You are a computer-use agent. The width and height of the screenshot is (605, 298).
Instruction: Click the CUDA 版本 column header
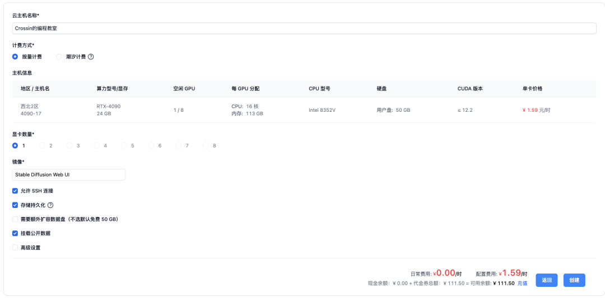click(470, 88)
